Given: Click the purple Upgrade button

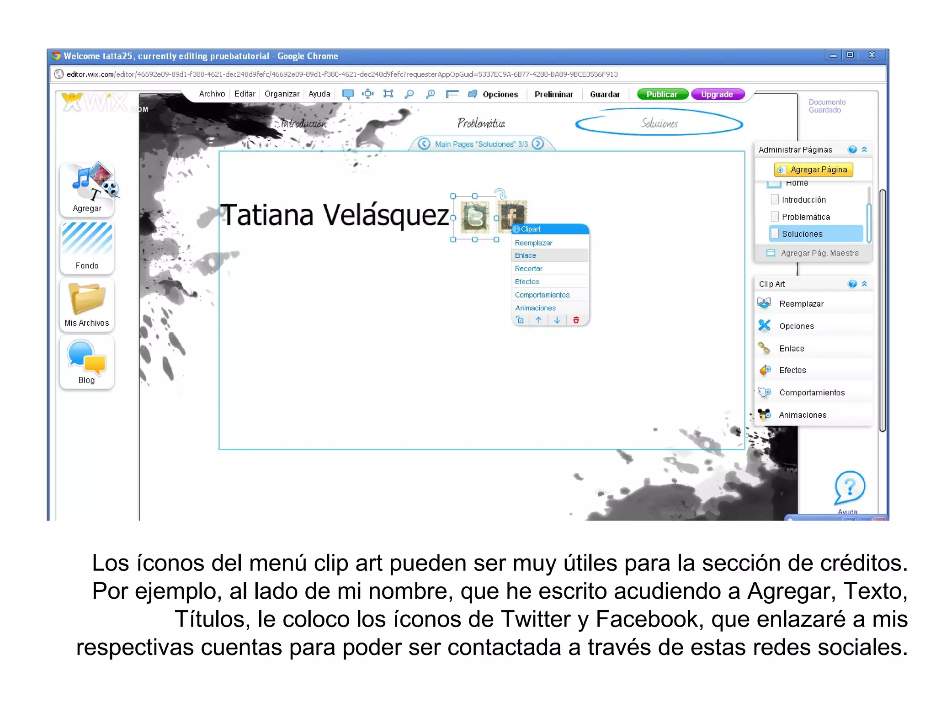Looking at the screenshot, I should coord(718,94).
